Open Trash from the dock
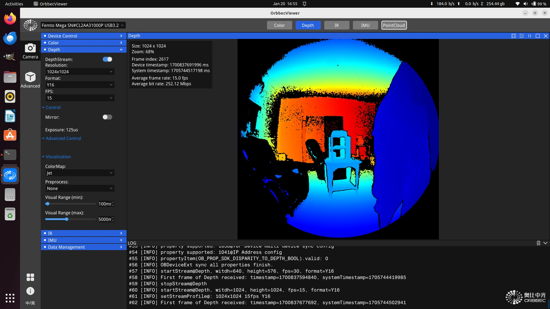Image resolution: width=550 pixels, height=309 pixels. [10, 214]
